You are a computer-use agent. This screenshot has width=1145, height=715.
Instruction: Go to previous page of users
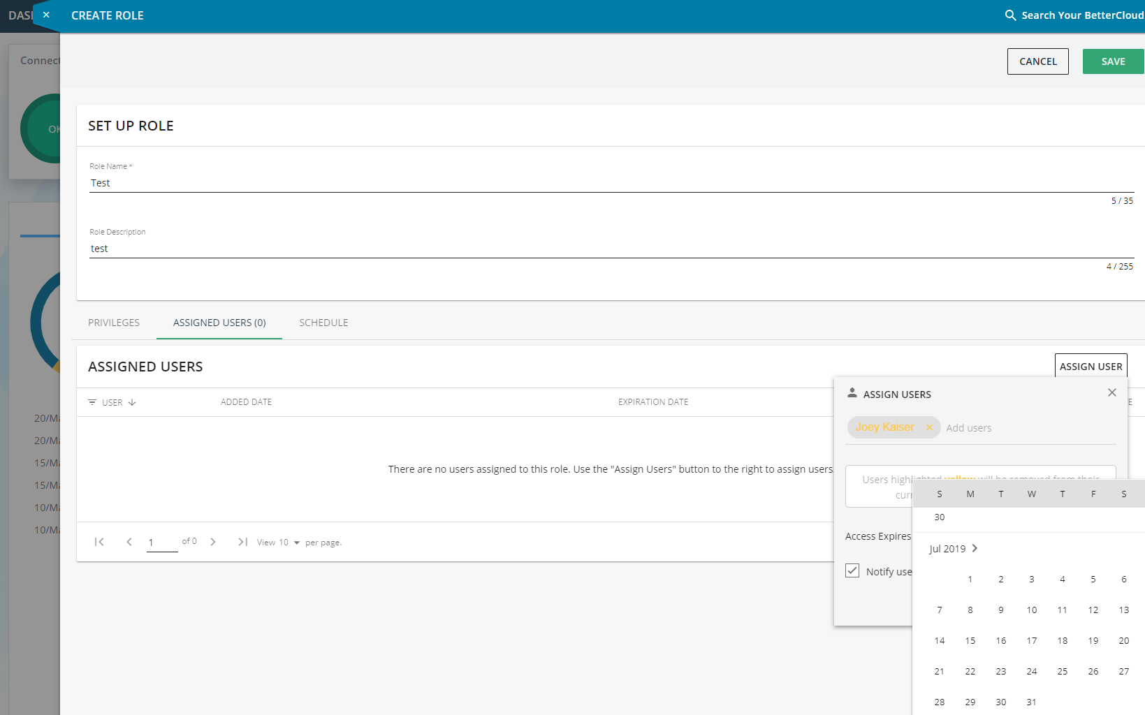coord(129,542)
